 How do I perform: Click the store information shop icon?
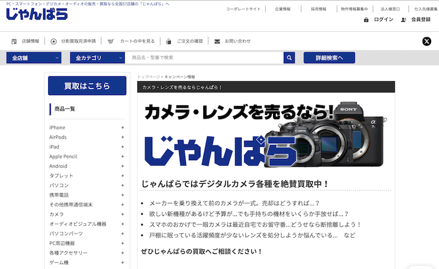point(14,41)
